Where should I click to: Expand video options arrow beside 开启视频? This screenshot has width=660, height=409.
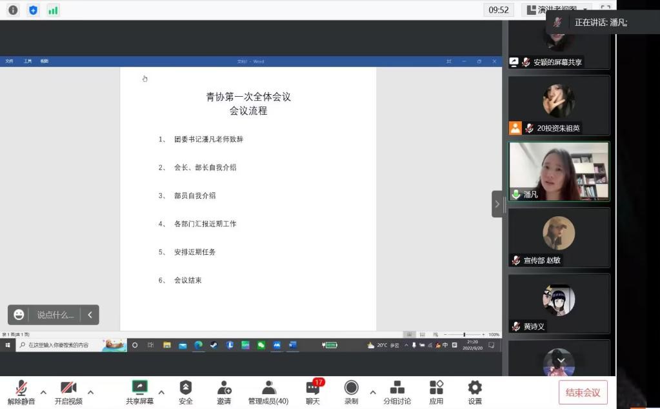pos(90,392)
